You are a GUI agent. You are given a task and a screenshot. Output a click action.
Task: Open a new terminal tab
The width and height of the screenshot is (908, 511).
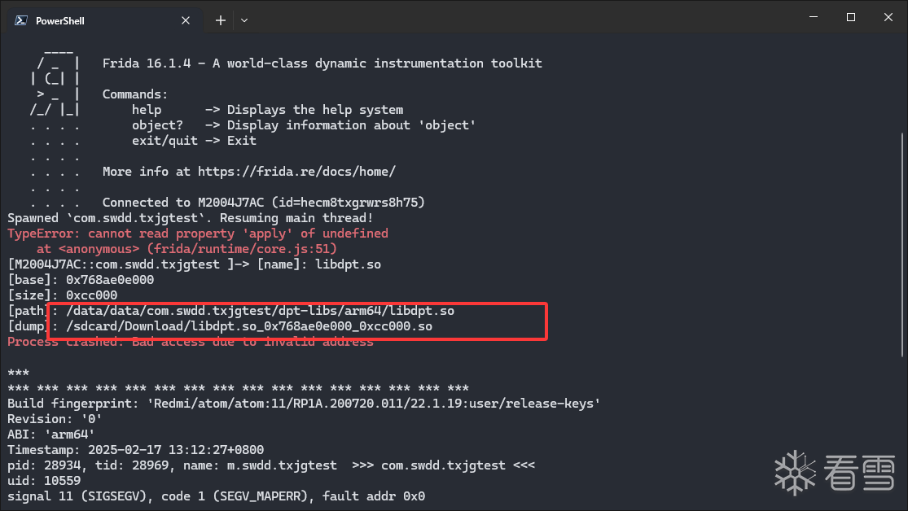220,20
